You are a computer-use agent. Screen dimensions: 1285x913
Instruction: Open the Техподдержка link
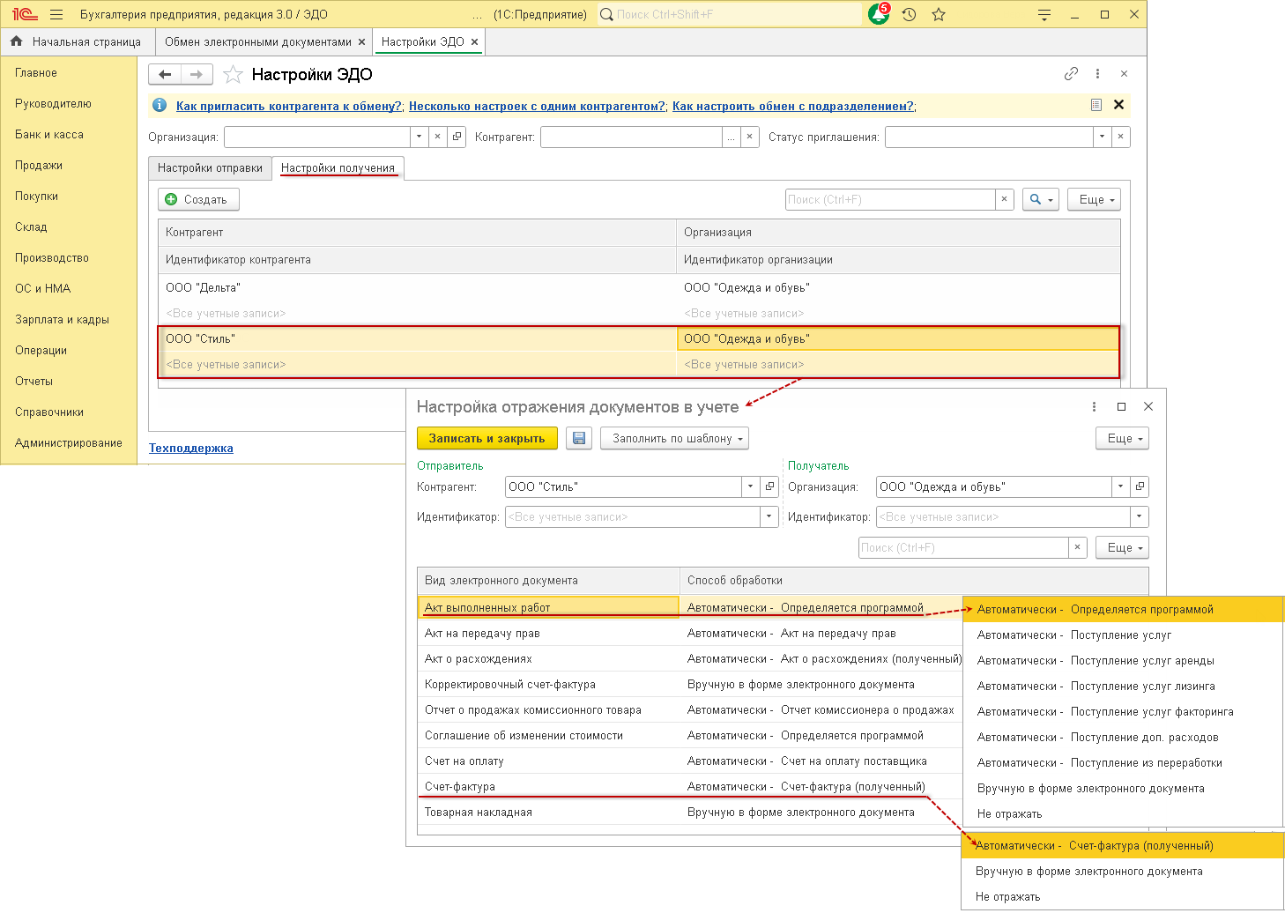click(191, 449)
